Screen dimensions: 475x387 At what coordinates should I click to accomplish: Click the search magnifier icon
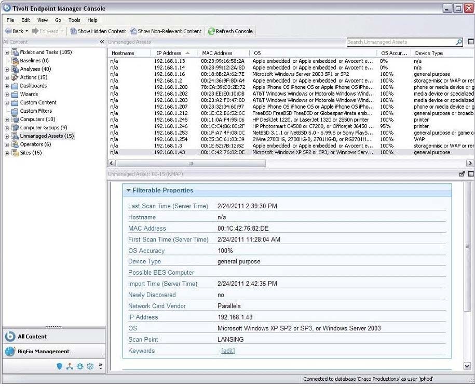point(459,42)
